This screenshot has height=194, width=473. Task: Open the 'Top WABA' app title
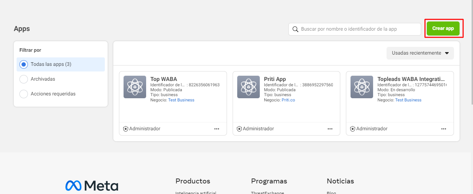(x=164, y=79)
